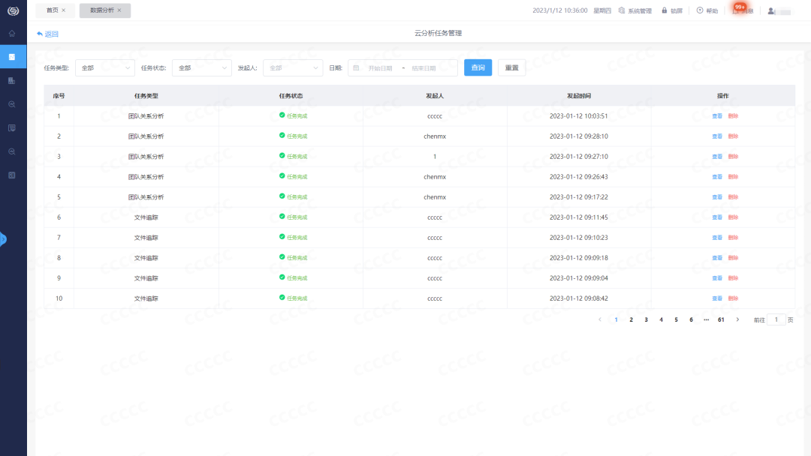The image size is (811, 456).
Task: View task row 2 (09:28:10)
Action: coord(717,136)
